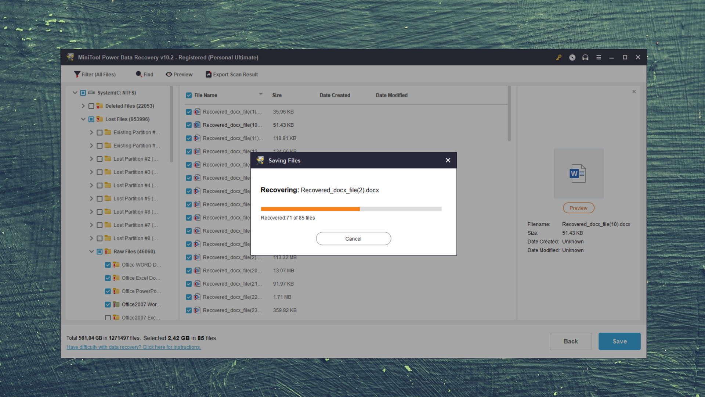Screen dimensions: 705x397
Task: Toggle the Lost Files (953996) checkbox
Action: (x=91, y=119)
